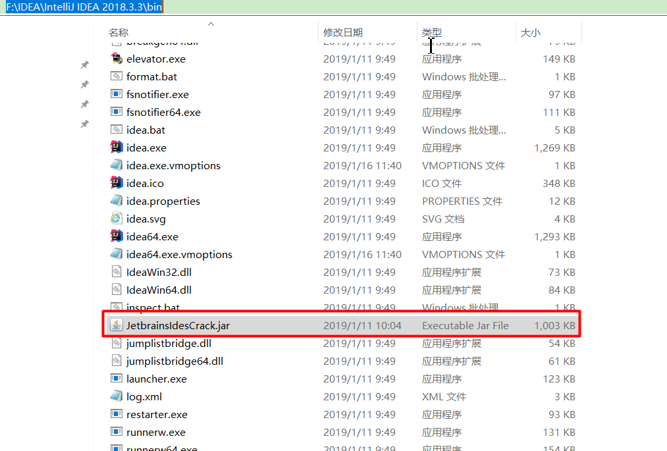The image size is (667, 451).
Task: Click the XML 文件 type cell
Action: 444,396
